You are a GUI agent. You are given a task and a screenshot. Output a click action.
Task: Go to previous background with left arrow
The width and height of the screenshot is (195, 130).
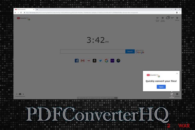(x=17, y=94)
